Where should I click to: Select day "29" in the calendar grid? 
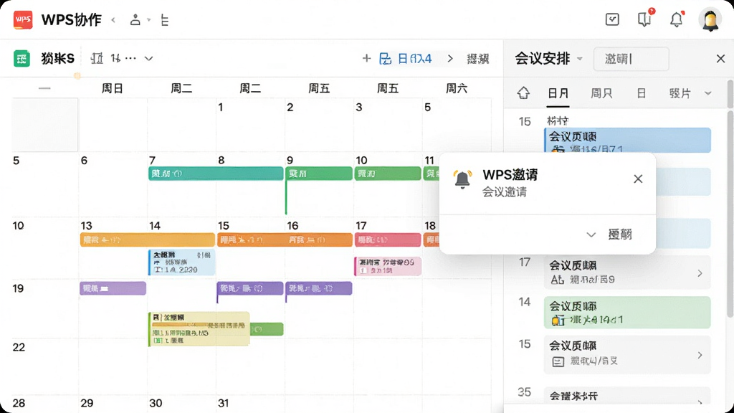[x=87, y=403]
